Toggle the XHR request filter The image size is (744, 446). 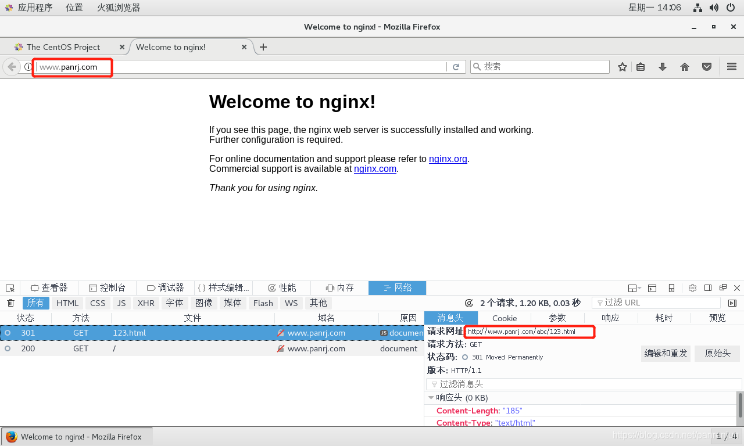146,303
